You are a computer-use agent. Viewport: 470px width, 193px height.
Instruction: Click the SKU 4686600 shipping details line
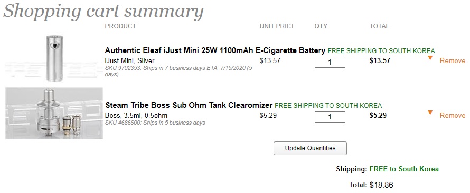coord(155,123)
